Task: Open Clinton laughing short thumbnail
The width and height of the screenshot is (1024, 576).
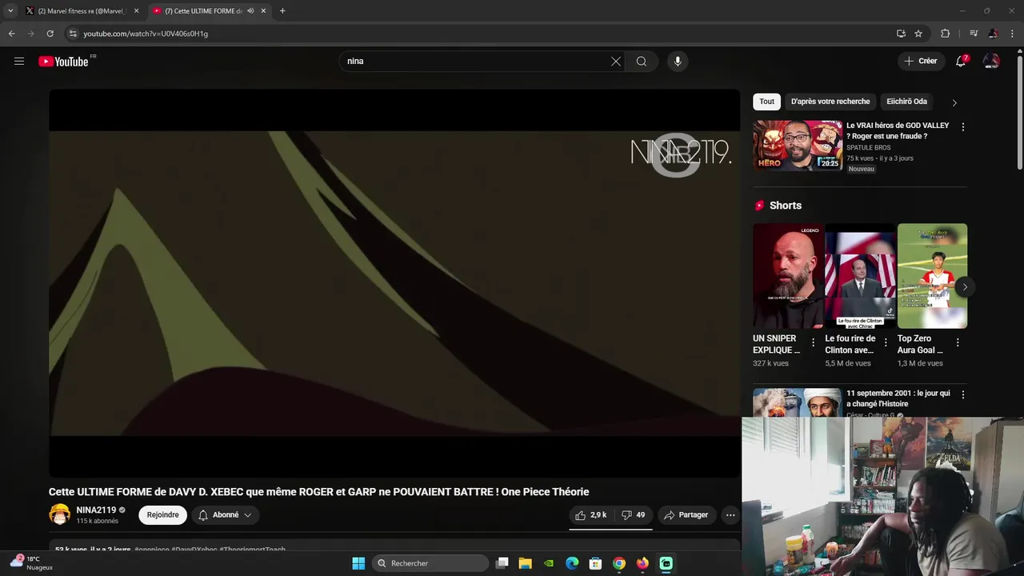Action: (x=860, y=276)
